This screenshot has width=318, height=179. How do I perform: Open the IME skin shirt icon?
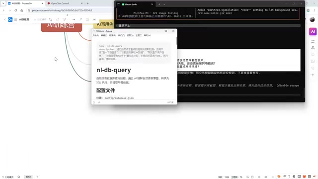(304, 177)
